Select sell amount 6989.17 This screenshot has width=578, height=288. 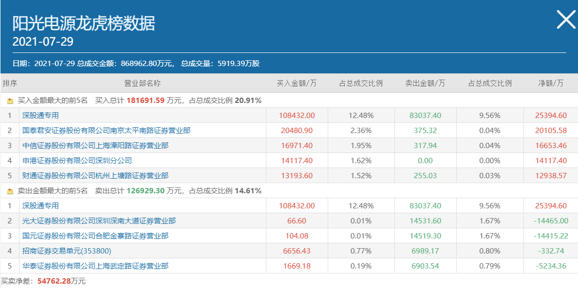tap(425, 251)
